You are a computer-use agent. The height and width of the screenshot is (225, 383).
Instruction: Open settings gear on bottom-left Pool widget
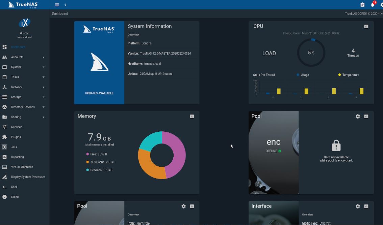[183, 206]
